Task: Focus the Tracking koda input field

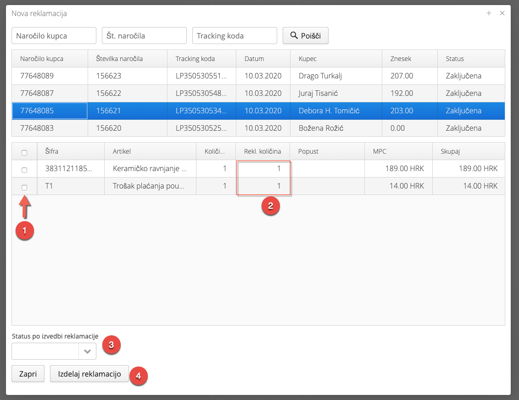Action: 234,36
